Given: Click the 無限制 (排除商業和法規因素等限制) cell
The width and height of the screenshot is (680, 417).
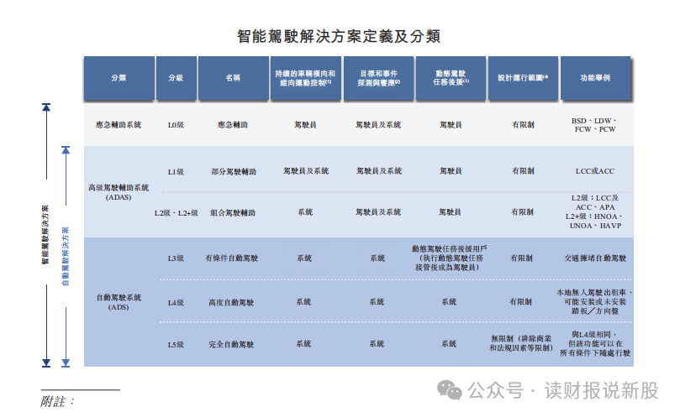Looking at the screenshot, I should pos(521,343).
